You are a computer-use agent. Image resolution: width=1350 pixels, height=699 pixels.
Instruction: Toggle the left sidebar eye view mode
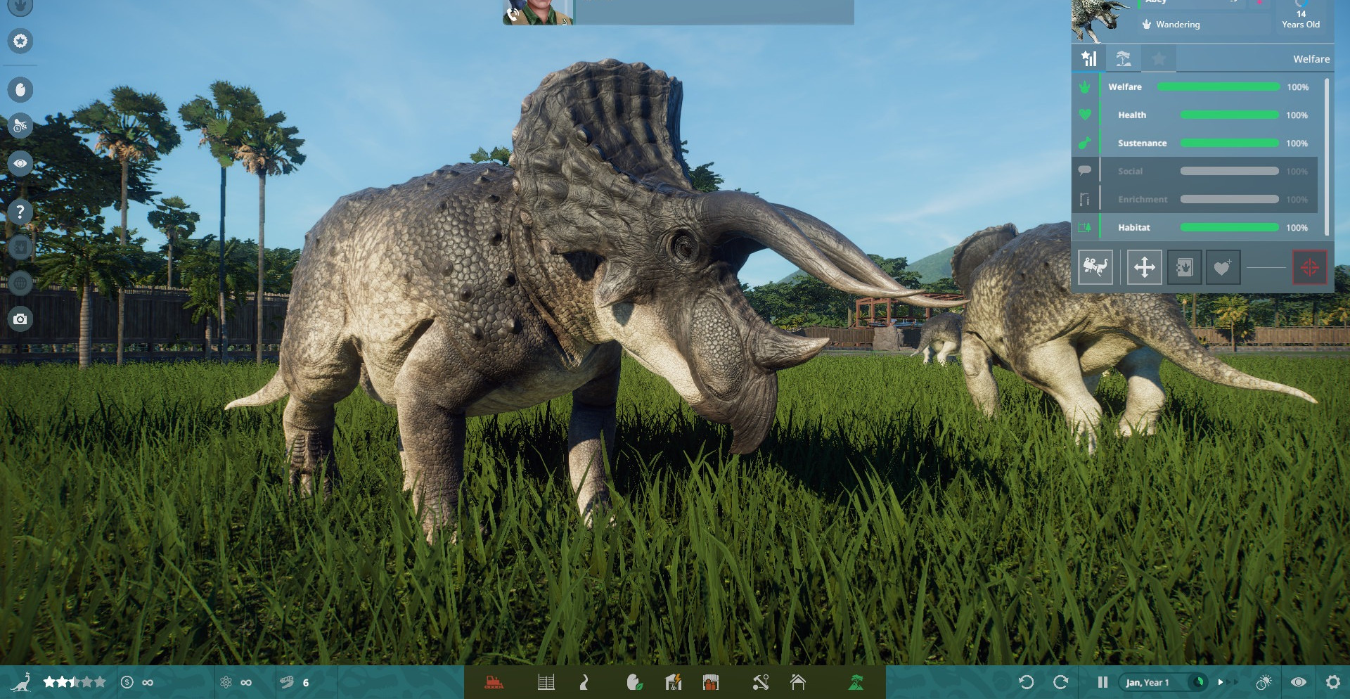[20, 163]
